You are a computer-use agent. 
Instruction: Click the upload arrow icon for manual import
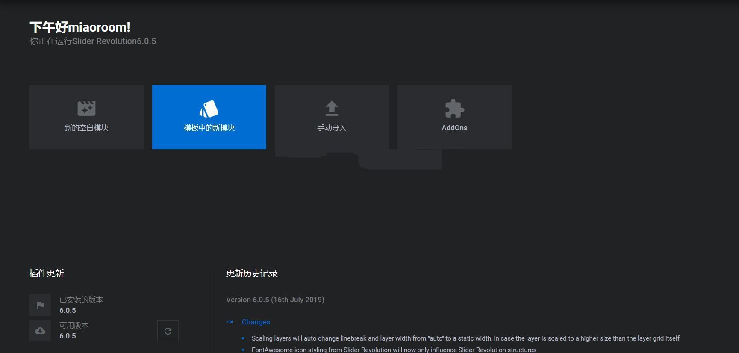coord(332,109)
